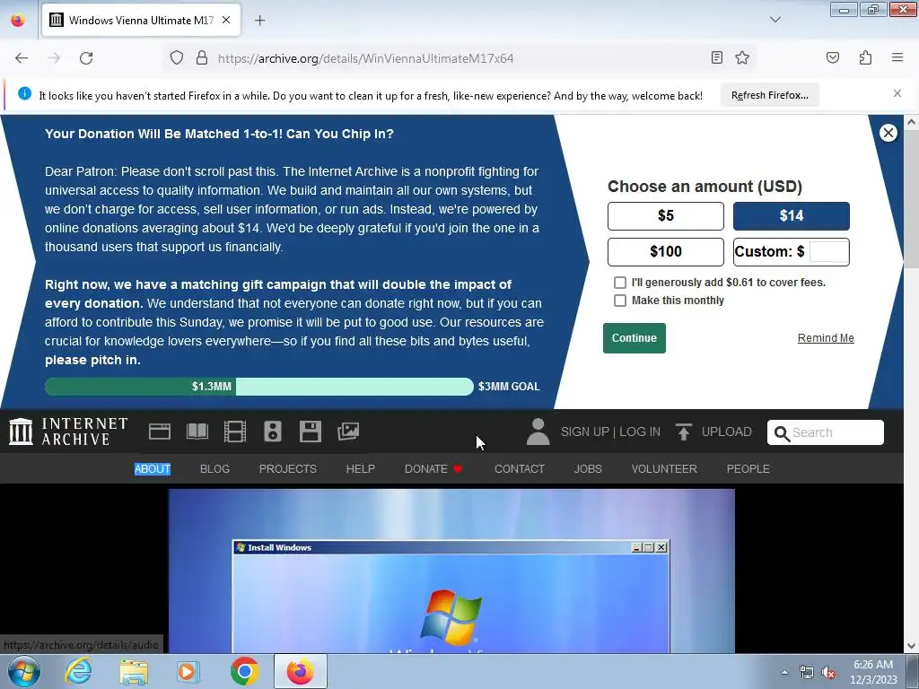
Task: Click the Upload arrow icon
Action: 683,432
